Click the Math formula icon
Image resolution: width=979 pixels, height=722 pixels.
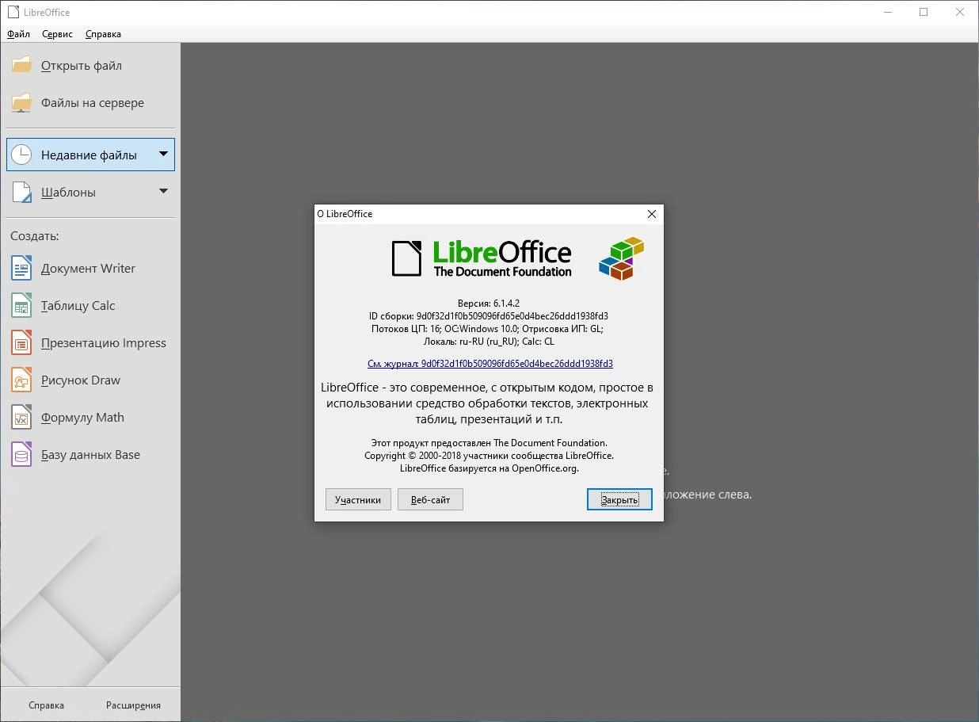(21, 417)
